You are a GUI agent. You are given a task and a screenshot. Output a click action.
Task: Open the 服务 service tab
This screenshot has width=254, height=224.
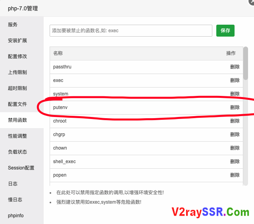point(13,25)
